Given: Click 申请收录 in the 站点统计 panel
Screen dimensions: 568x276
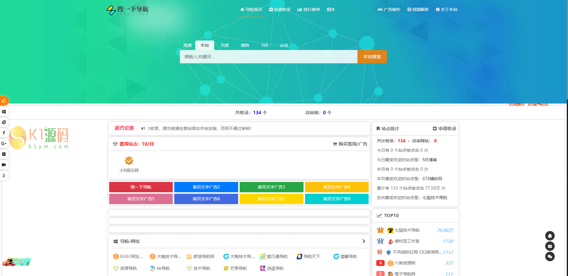Looking at the screenshot, I should [x=444, y=129].
